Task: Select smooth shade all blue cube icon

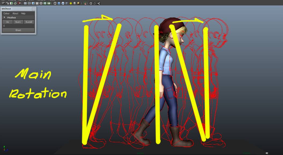Action: coord(59,3)
